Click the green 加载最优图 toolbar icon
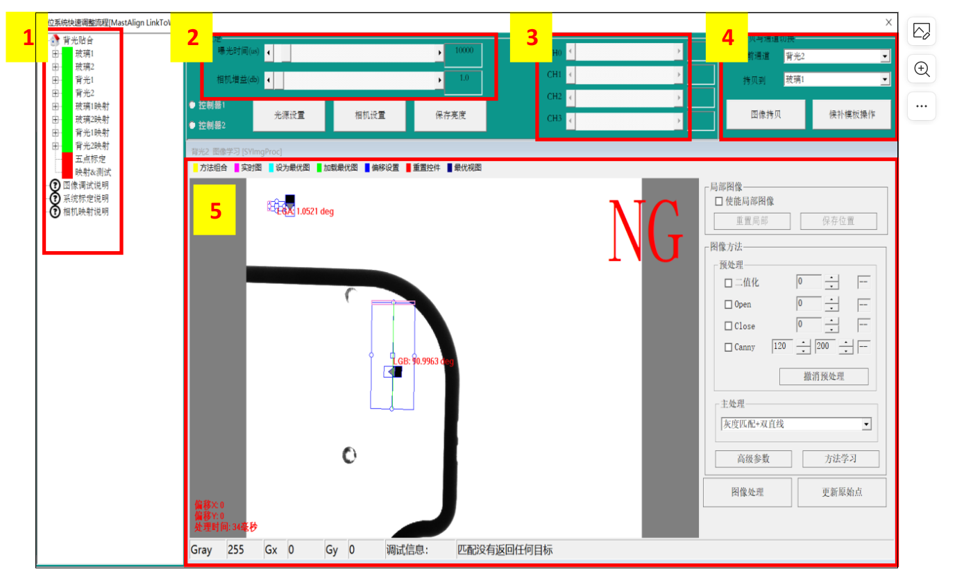The width and height of the screenshot is (964, 569). 319,168
